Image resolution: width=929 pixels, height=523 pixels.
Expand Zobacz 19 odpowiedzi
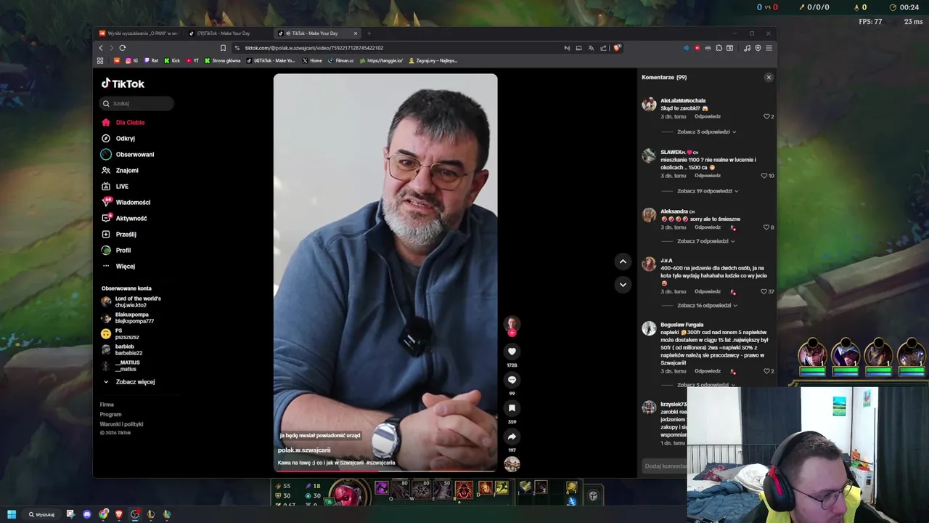pos(708,191)
